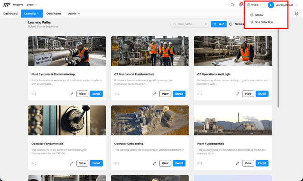This screenshot has height=181, width=303.
Task: Switch sorting to Newest
Action: pyautogui.click(x=237, y=24)
